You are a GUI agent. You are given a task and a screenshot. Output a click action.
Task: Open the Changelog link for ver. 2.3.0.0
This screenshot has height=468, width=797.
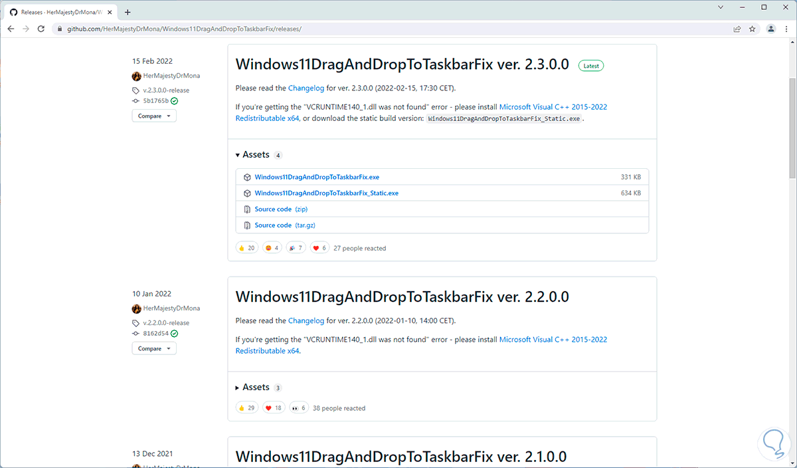[306, 88]
